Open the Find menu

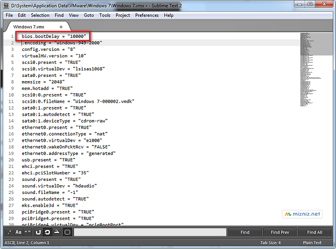(59, 15)
